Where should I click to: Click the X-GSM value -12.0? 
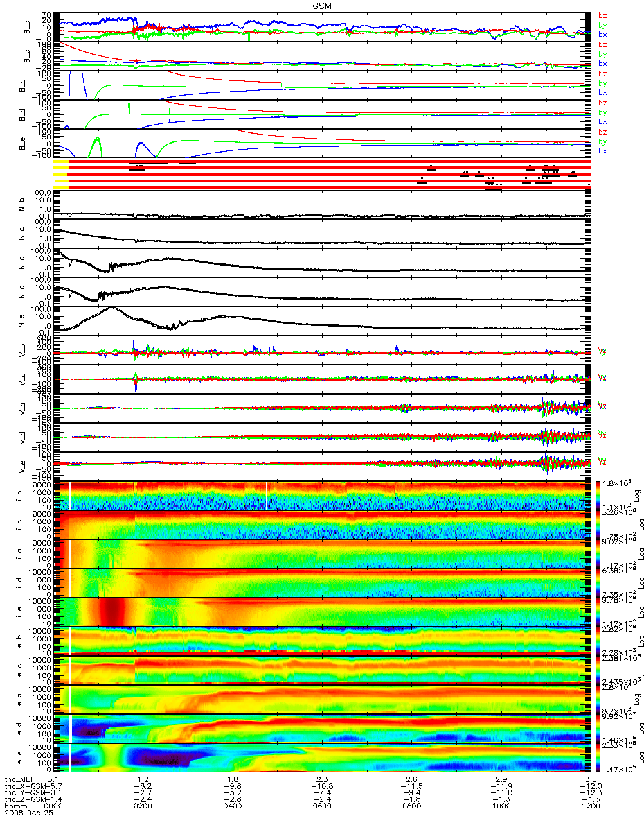click(590, 785)
